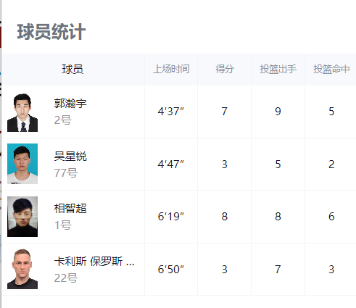Viewport: 356px width, 308px height.
Task: Click the 球员 column header
Action: coord(73,70)
